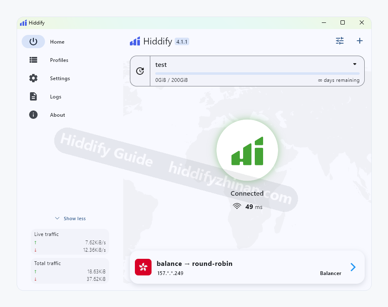This screenshot has height=307, width=388.
Task: Click the Live traffic heading
Action: [x=46, y=234]
